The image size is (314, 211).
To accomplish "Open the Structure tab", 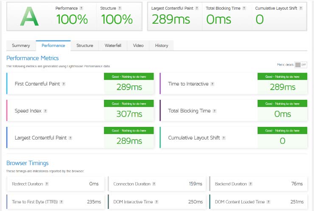I will (85, 46).
